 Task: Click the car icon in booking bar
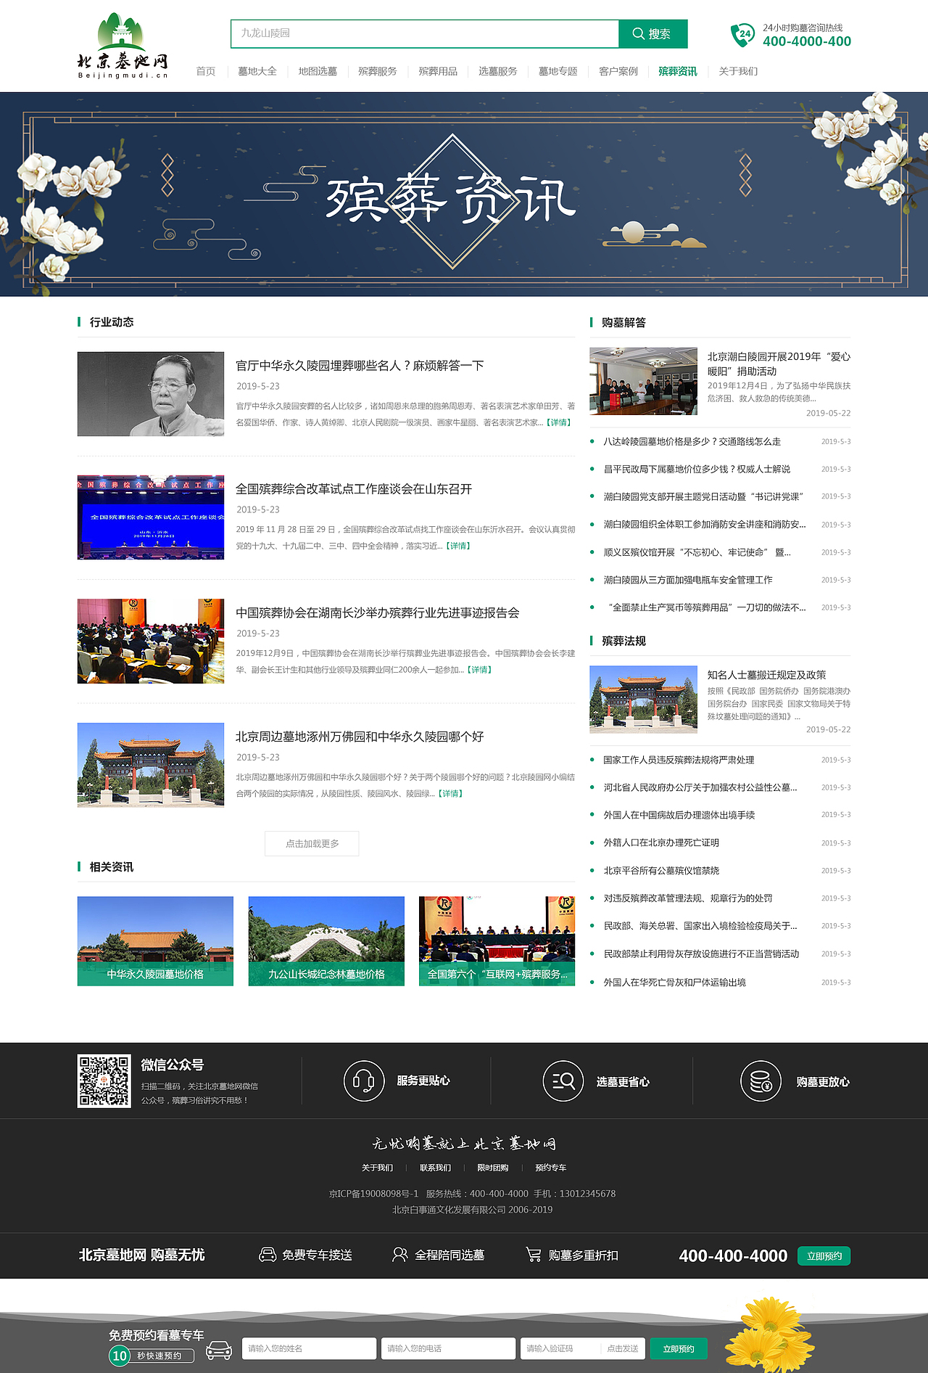219,1350
